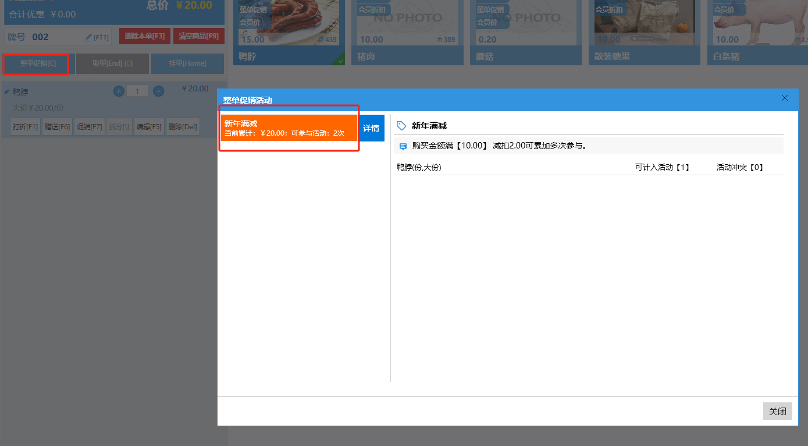Click the quantity input field showing 1
This screenshot has width=808, height=446.
click(x=137, y=91)
